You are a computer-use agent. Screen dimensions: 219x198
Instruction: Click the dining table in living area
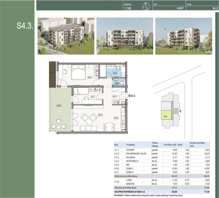click(x=110, y=126)
